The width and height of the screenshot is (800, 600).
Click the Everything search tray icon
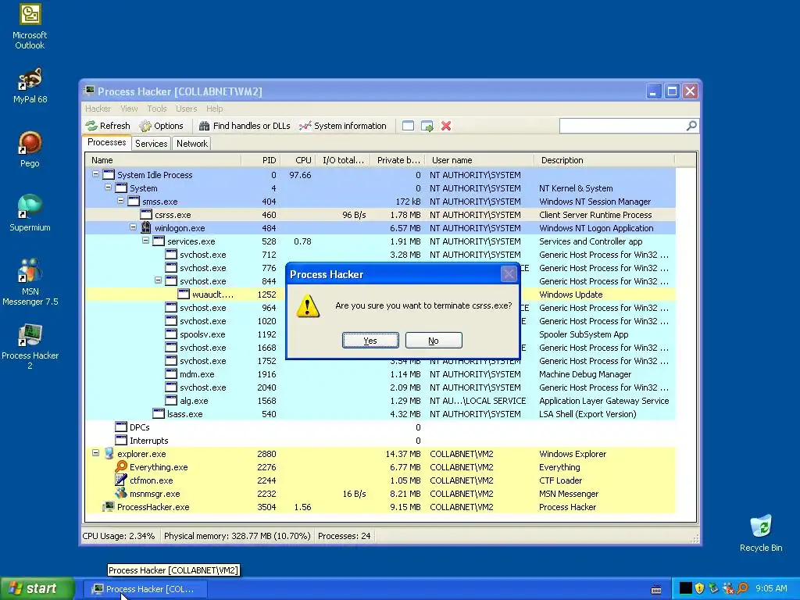[x=742, y=588]
